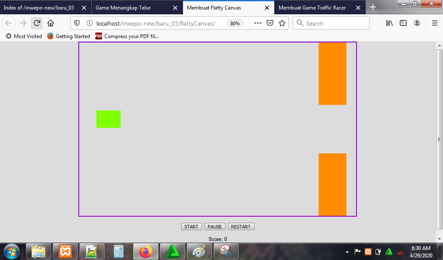Close the Membuat Game Traffic Racer tab
The height and width of the screenshot is (260, 443).
point(358,8)
